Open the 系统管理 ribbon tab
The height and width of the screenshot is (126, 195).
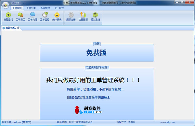pyautogui.click(x=45, y=8)
